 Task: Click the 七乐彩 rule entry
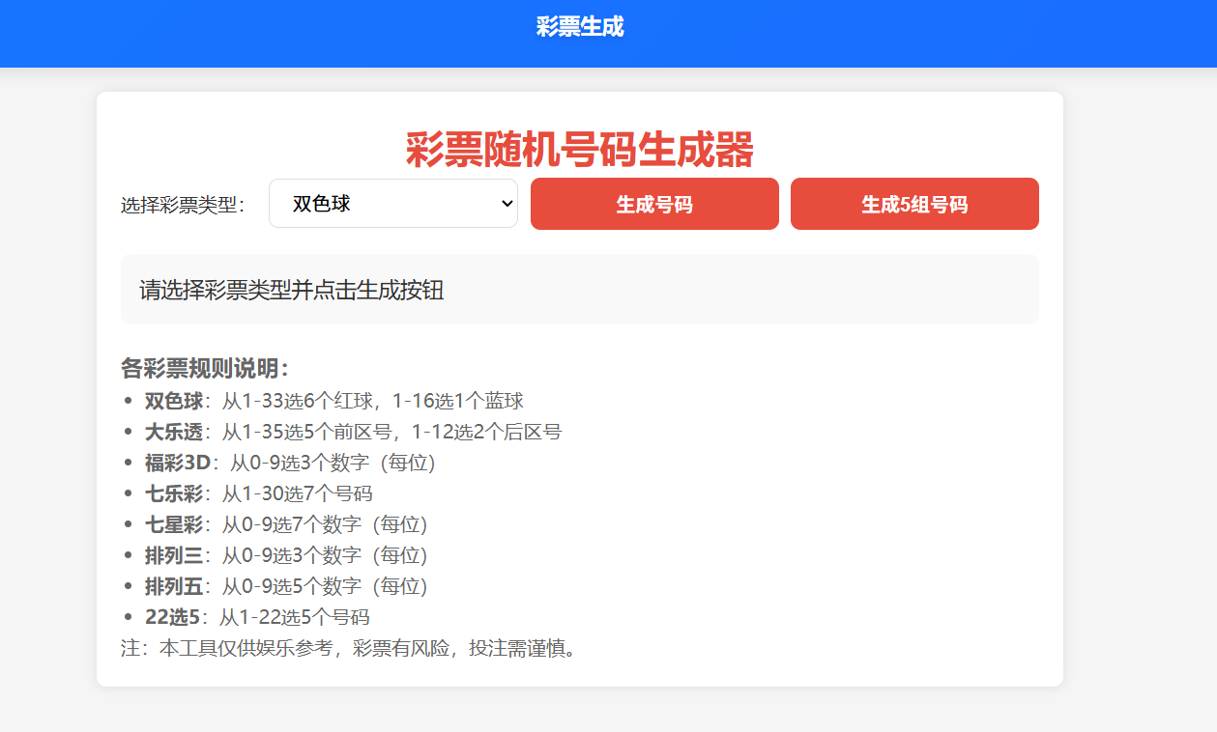[x=258, y=493]
